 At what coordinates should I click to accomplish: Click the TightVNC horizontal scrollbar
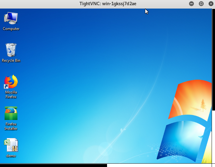click(x=54, y=165)
